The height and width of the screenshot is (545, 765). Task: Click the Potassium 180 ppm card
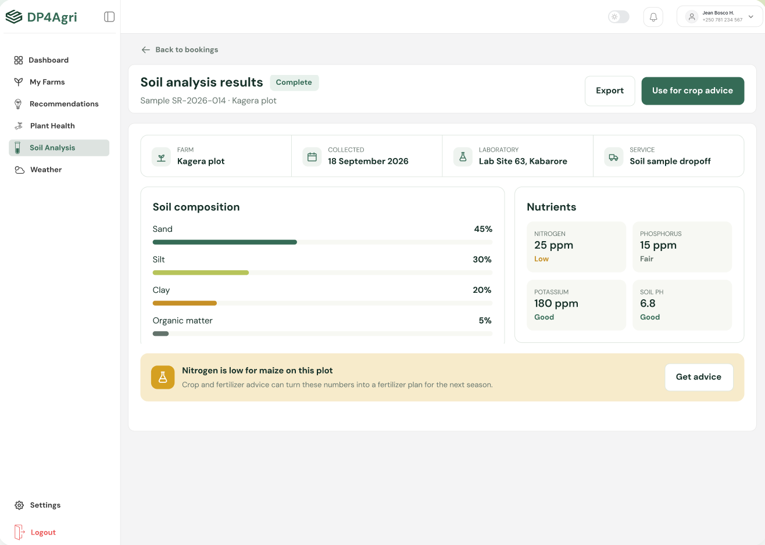click(x=576, y=305)
